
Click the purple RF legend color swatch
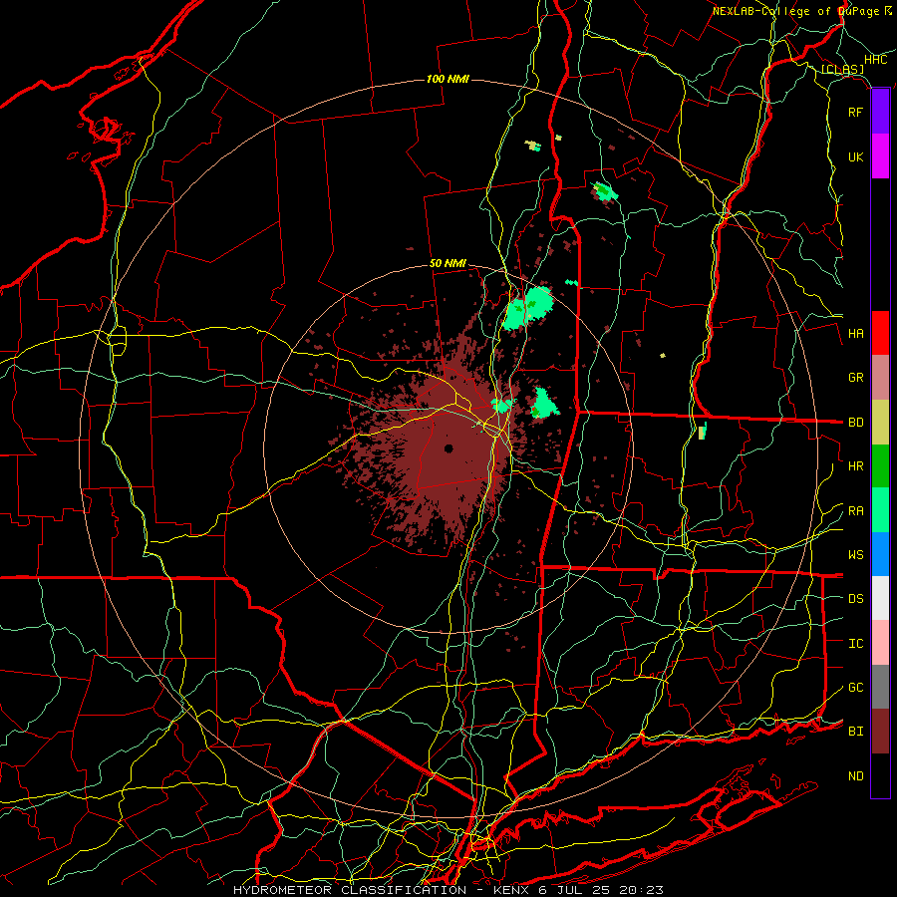coord(880,112)
